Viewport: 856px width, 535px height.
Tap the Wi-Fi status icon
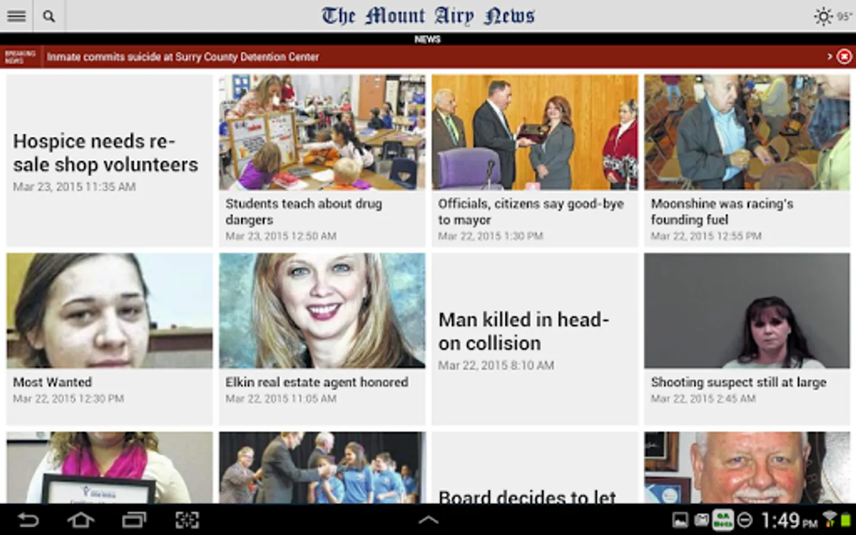click(829, 520)
